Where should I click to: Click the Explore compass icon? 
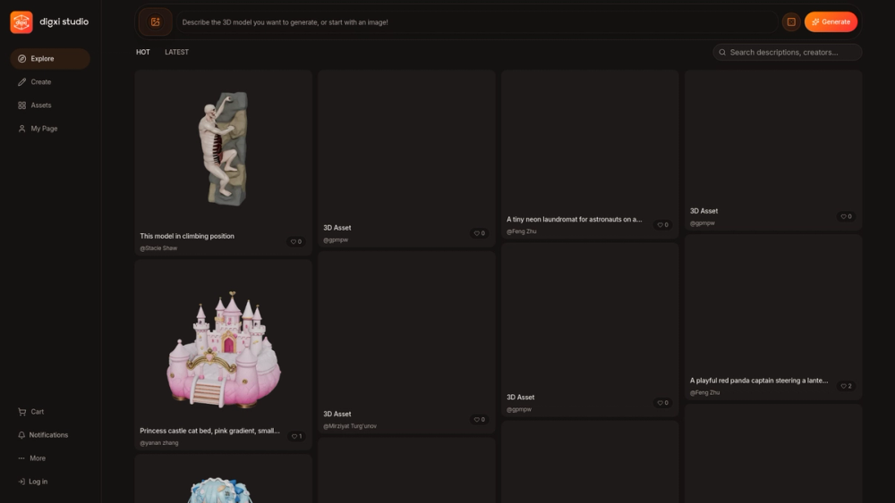(21, 59)
